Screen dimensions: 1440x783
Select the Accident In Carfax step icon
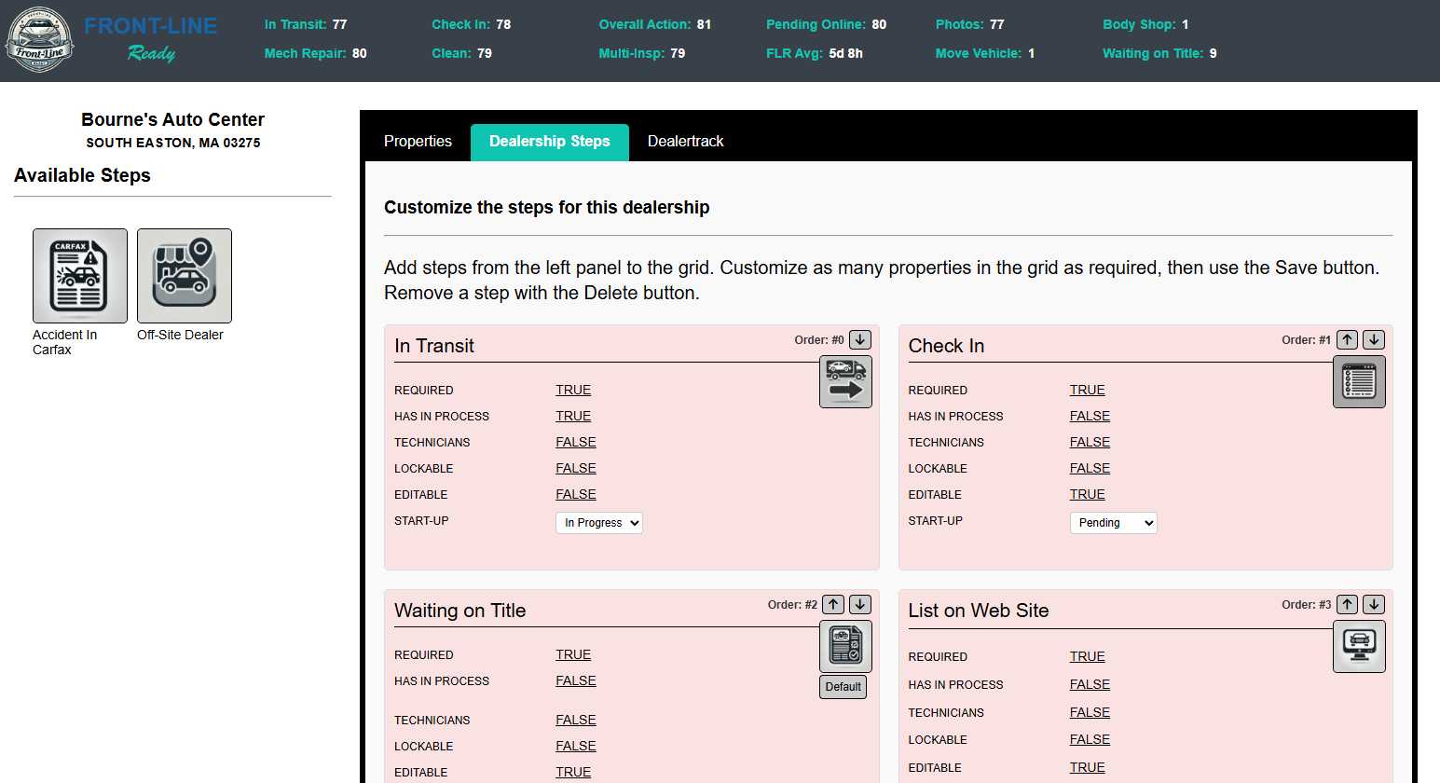click(80, 276)
